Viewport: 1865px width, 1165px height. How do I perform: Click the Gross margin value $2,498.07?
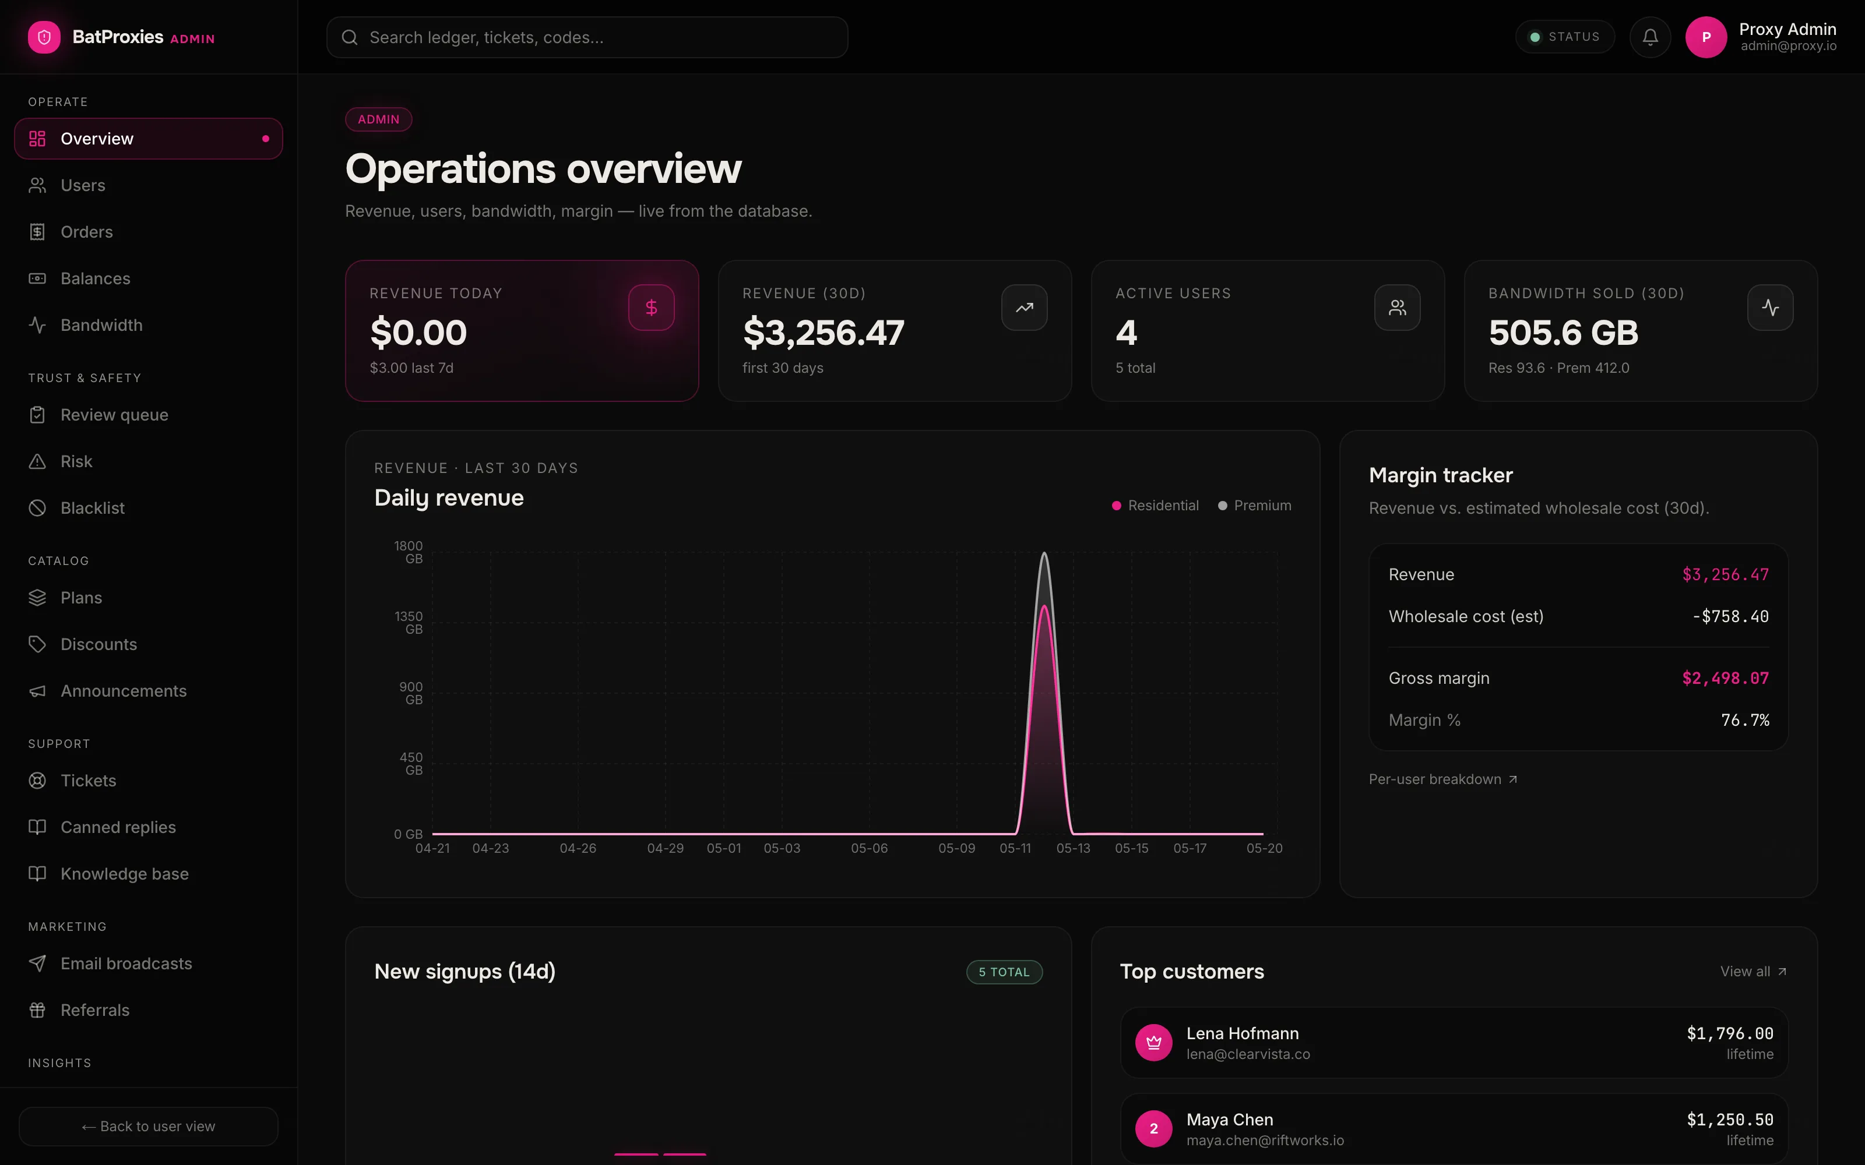coord(1726,678)
